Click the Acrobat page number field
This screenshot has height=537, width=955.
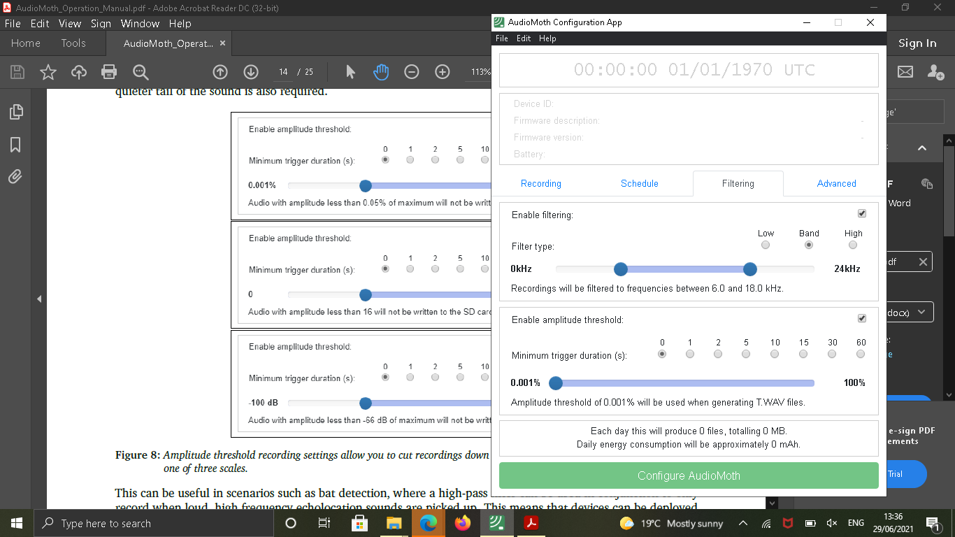[283, 72]
